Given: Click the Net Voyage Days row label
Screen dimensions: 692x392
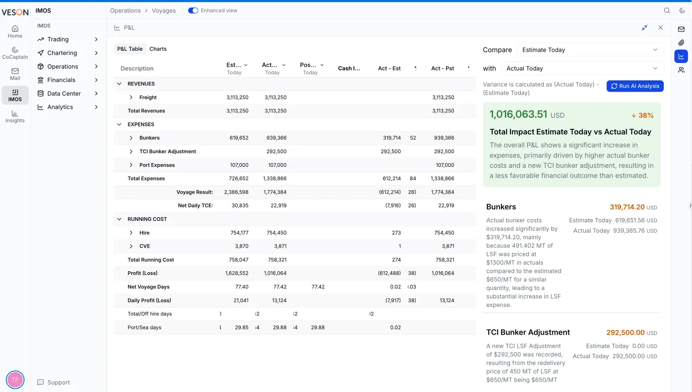Looking at the screenshot, I should tap(149, 287).
